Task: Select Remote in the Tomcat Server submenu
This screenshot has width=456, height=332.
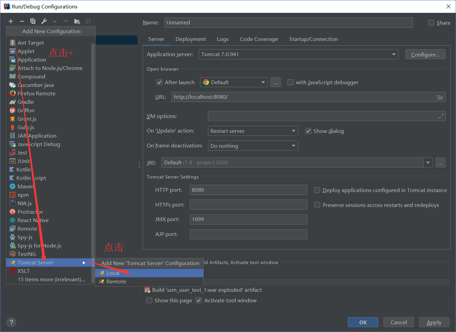Action: pos(149,281)
